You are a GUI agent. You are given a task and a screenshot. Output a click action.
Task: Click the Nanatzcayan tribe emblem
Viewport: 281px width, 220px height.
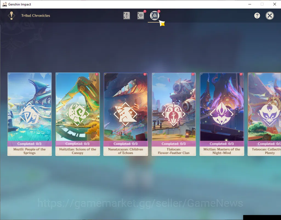click(126, 114)
